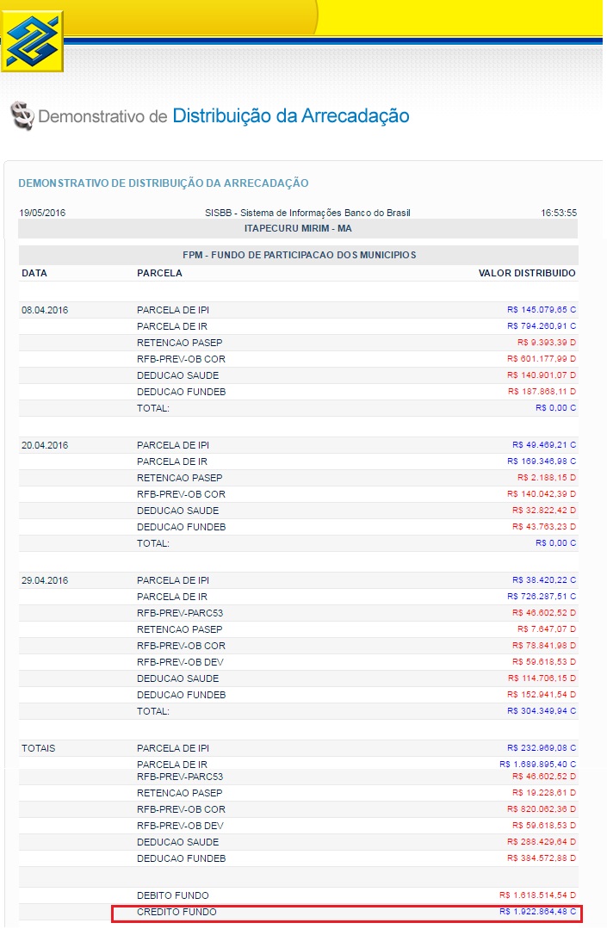Click the FPM - Fundo de Participacao section header
The width and height of the screenshot is (607, 929).
(x=298, y=256)
